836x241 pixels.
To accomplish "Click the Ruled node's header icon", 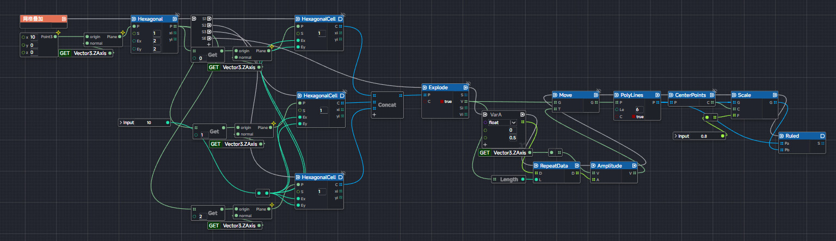I will [x=782, y=135].
